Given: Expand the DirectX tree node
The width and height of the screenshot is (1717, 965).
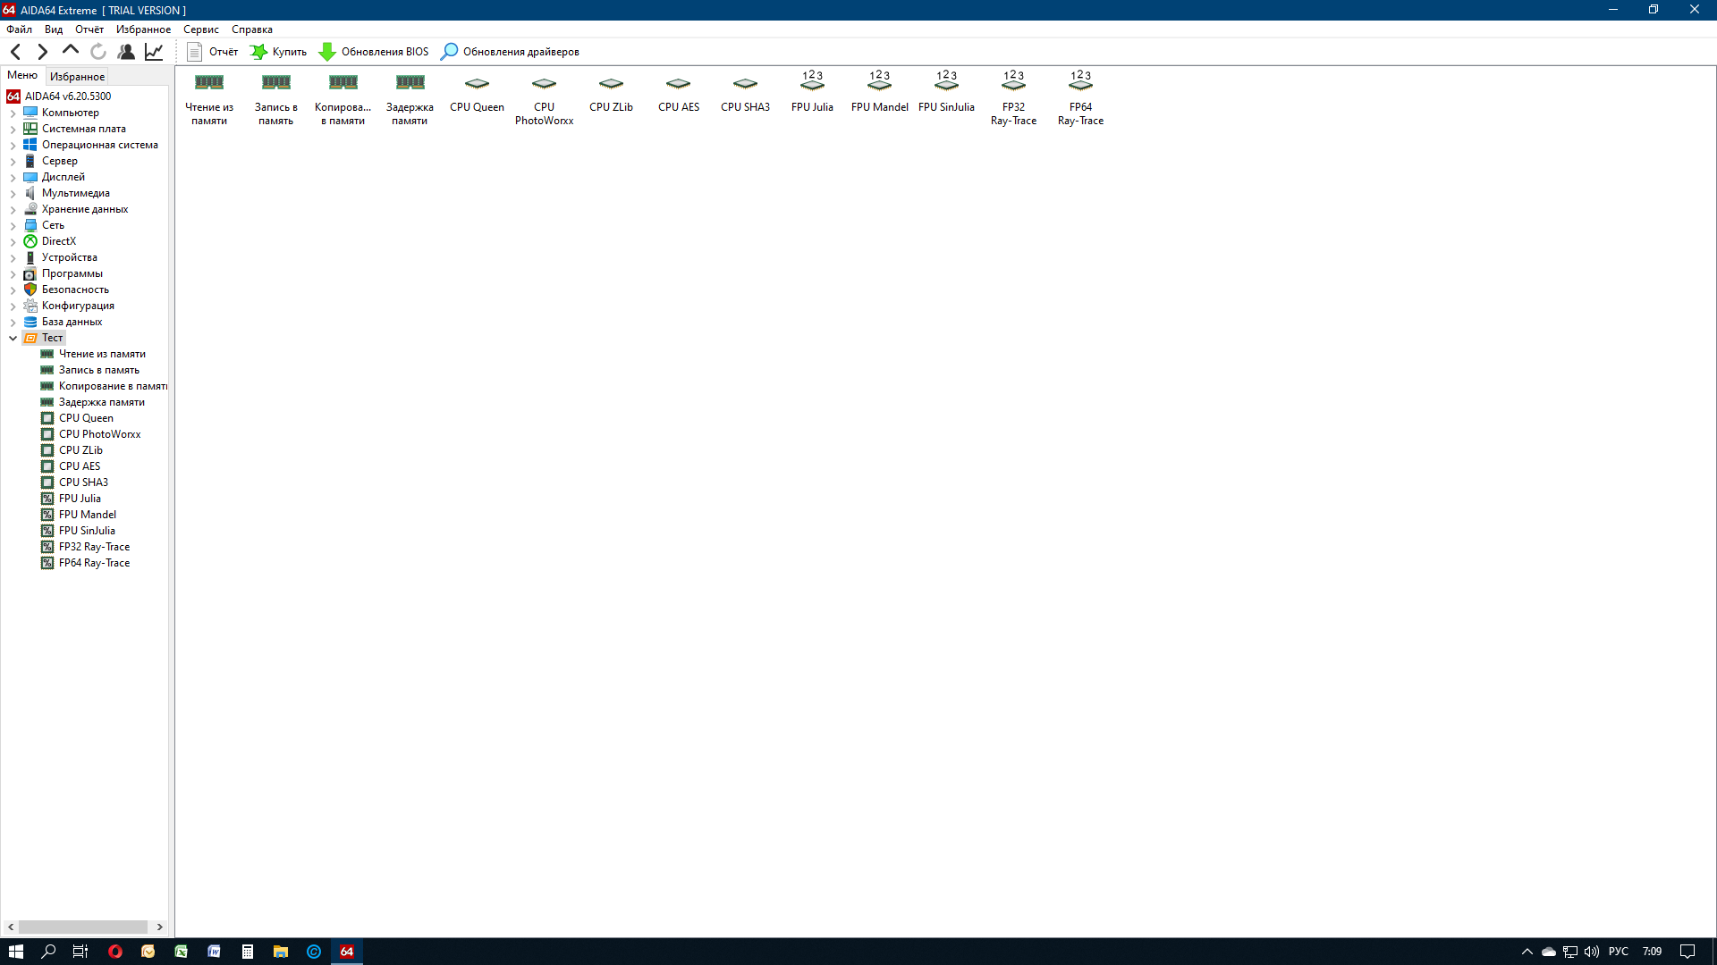Looking at the screenshot, I should tap(13, 242).
